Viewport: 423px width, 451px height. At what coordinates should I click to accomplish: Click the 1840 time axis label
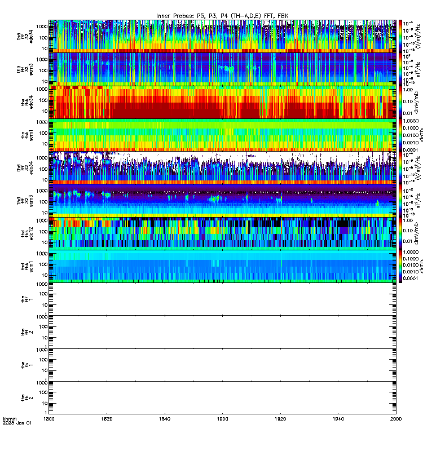165,419
